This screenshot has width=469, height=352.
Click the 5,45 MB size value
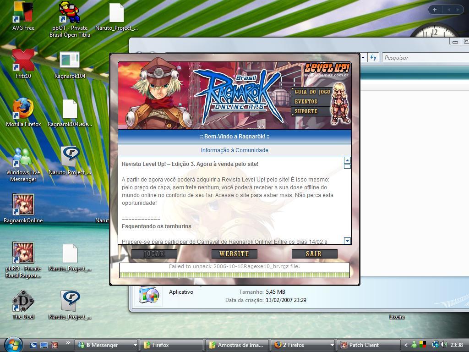[x=275, y=292]
